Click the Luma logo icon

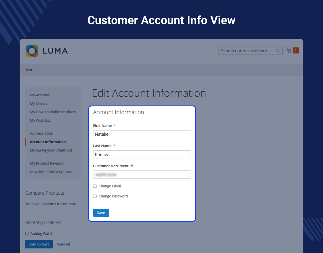(x=32, y=51)
